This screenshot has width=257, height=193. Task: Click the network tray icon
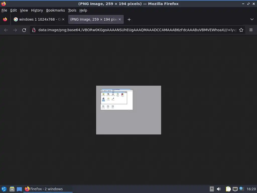pyautogui.click(x=235, y=189)
